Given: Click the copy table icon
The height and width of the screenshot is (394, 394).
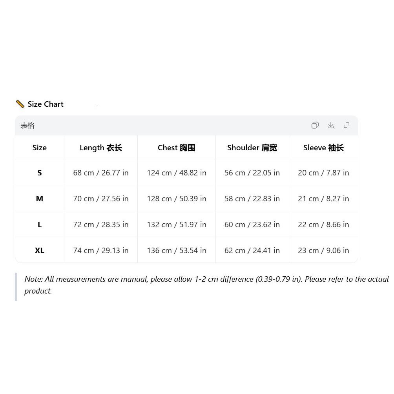Looking at the screenshot, I should 315,125.
